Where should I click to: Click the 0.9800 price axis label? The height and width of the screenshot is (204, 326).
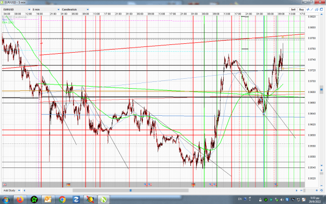pos(312,27)
